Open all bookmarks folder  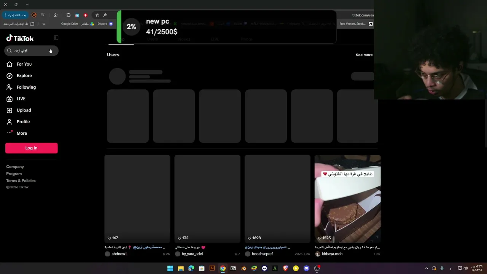pos(19,24)
